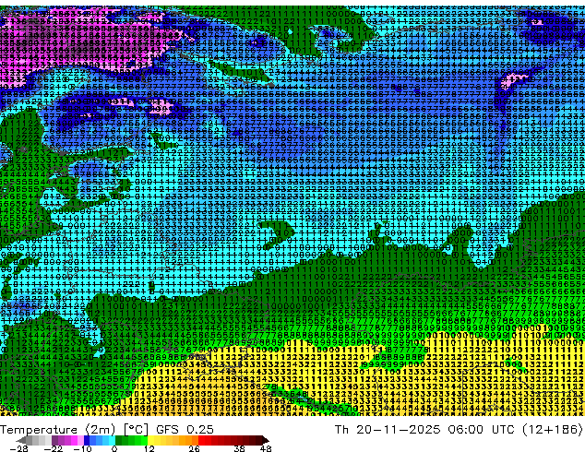Click the "-22" legend label
The image size is (585, 452).
(x=54, y=448)
